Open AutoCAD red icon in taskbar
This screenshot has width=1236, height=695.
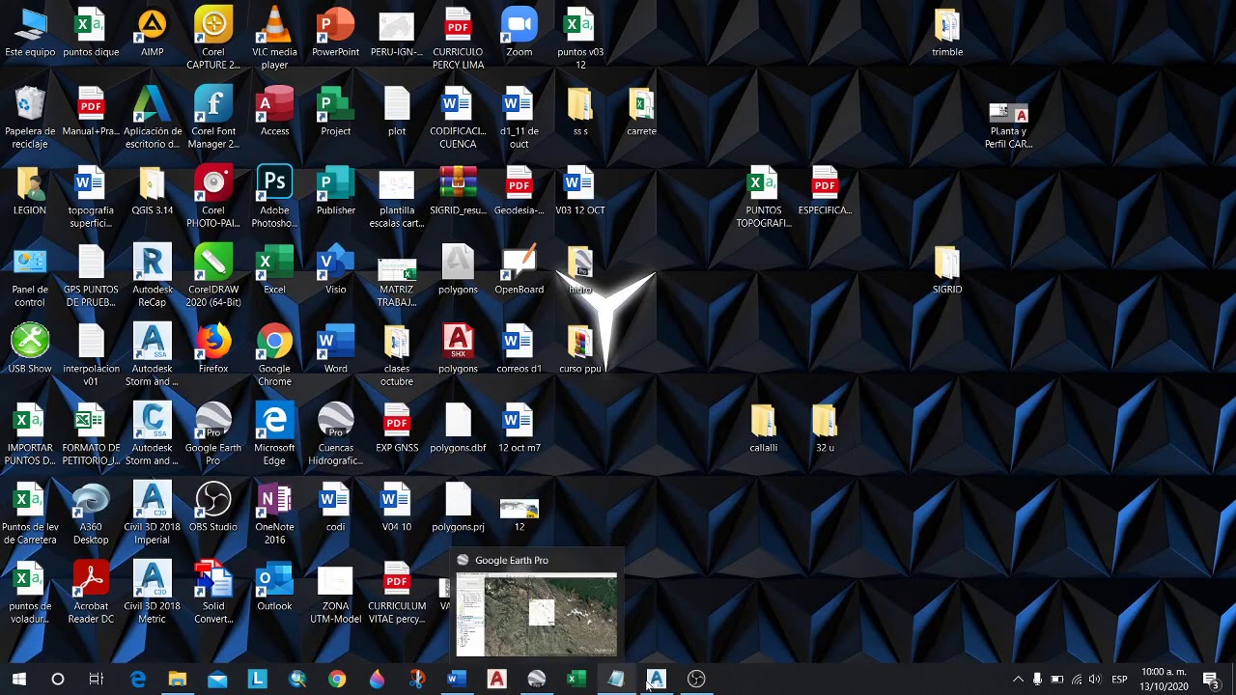click(x=496, y=680)
